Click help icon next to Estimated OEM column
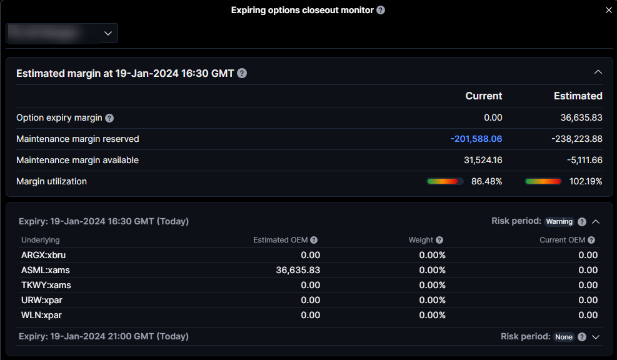This screenshot has height=360, width=617. pyautogui.click(x=314, y=240)
